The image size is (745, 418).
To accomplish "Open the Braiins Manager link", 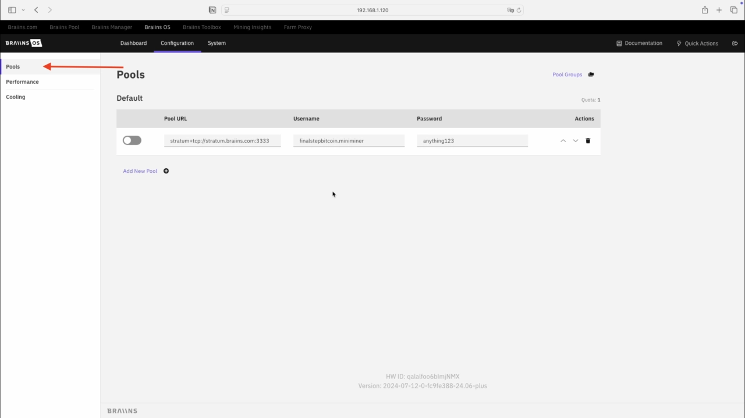I will click(112, 27).
